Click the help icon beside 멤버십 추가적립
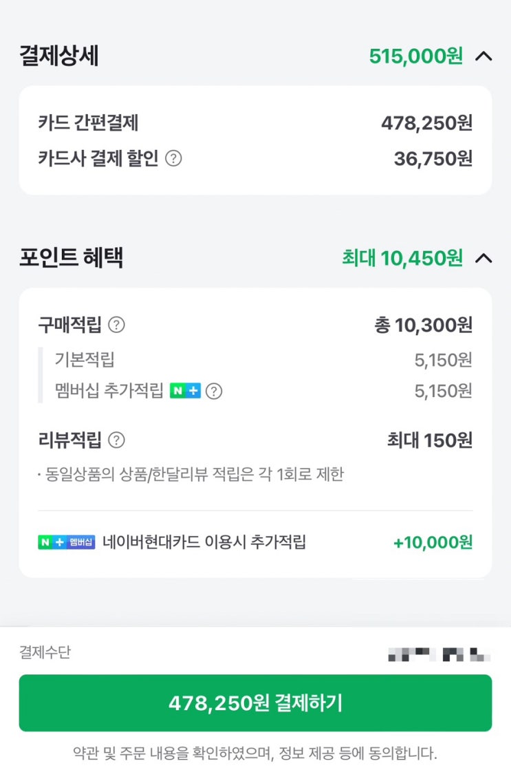The height and width of the screenshot is (772, 511). pos(215,392)
